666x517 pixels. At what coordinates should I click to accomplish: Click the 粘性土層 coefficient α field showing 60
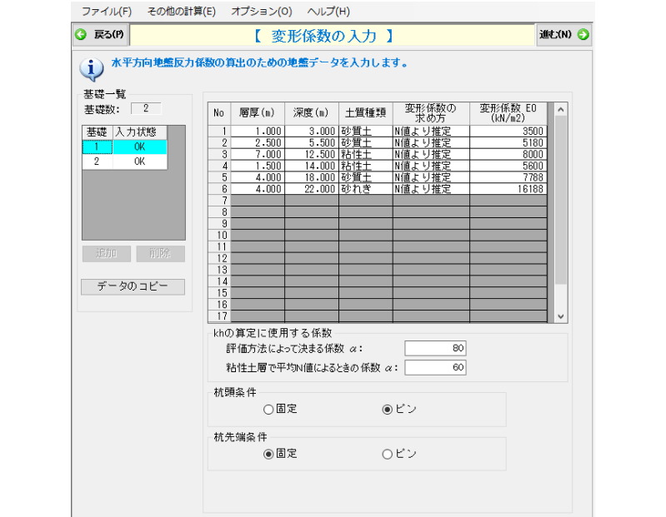pyautogui.click(x=435, y=367)
